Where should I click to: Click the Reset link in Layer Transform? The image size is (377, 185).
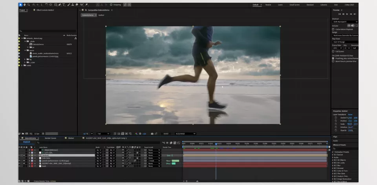[350, 114]
